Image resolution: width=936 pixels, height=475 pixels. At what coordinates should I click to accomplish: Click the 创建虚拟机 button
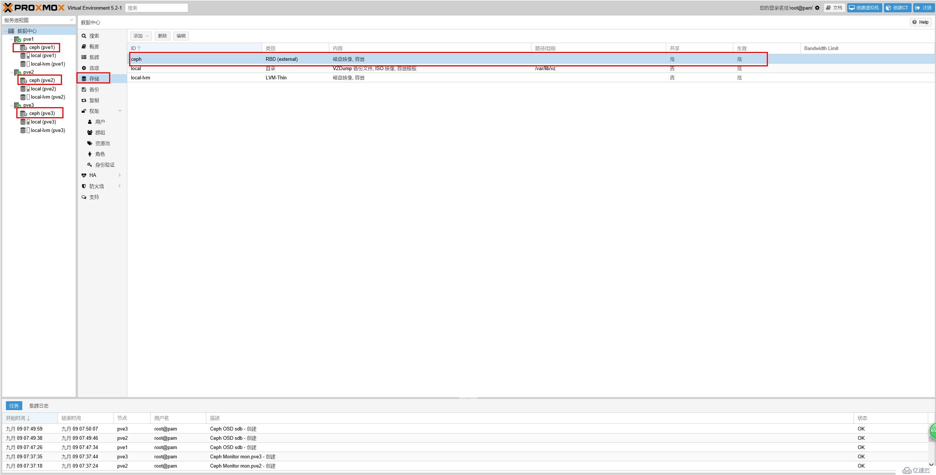864,8
